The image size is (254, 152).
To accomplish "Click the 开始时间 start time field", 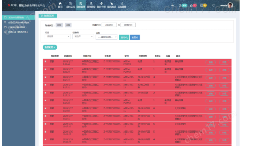I will click(x=109, y=25).
